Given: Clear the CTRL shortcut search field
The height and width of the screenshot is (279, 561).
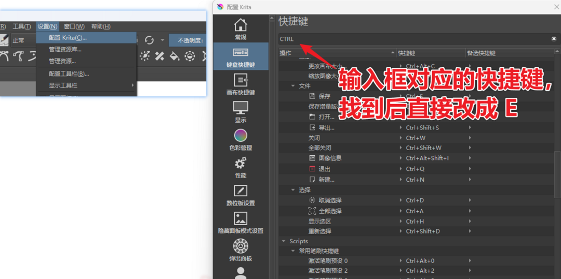Looking at the screenshot, I should click(554, 39).
